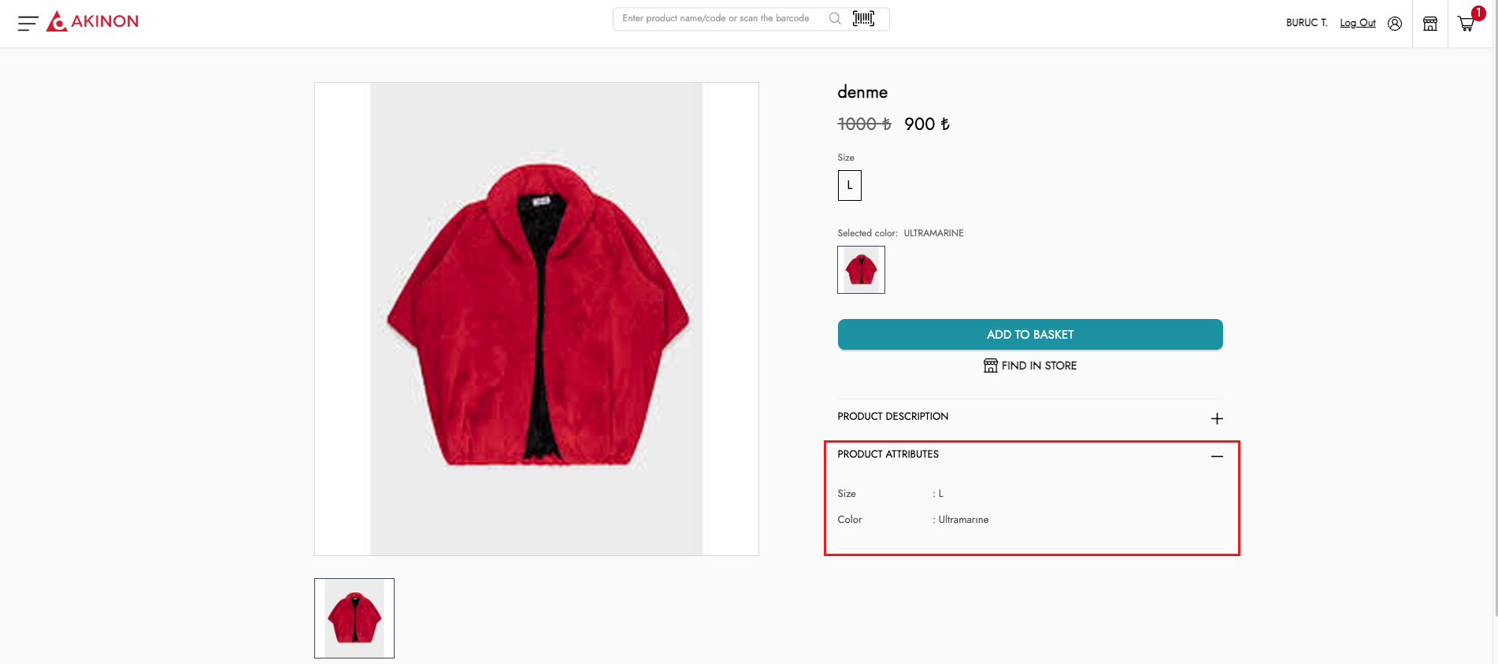Select the Ultramarine color swatch

click(861, 269)
